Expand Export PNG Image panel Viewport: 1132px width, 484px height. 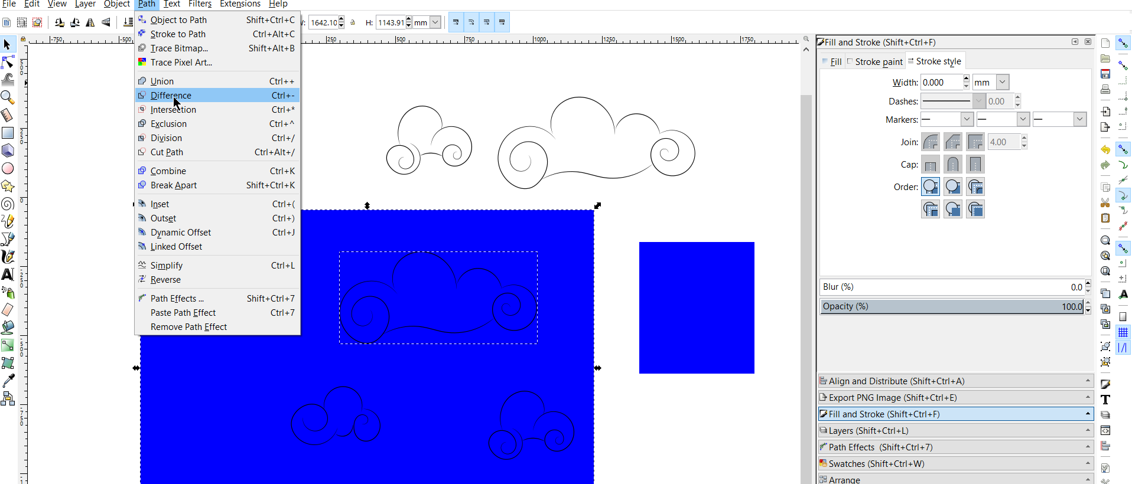(955, 397)
